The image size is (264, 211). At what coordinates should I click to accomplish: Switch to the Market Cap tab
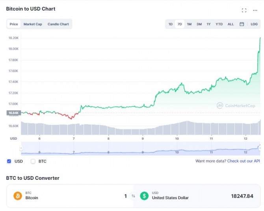(33, 24)
